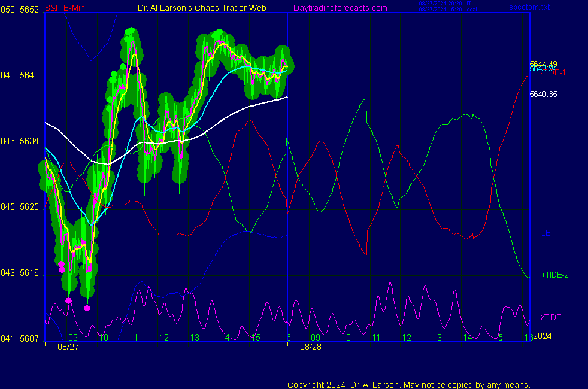Click the 08/27 date label

[x=68, y=347]
